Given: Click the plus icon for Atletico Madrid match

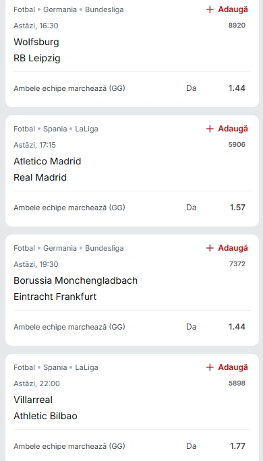Looking at the screenshot, I should (x=210, y=129).
